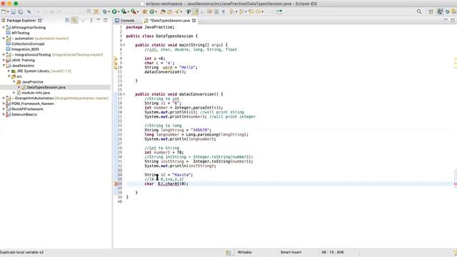This screenshot has height=257, width=457.
Task: Maximize the Package Explorer view
Action: (105, 20)
